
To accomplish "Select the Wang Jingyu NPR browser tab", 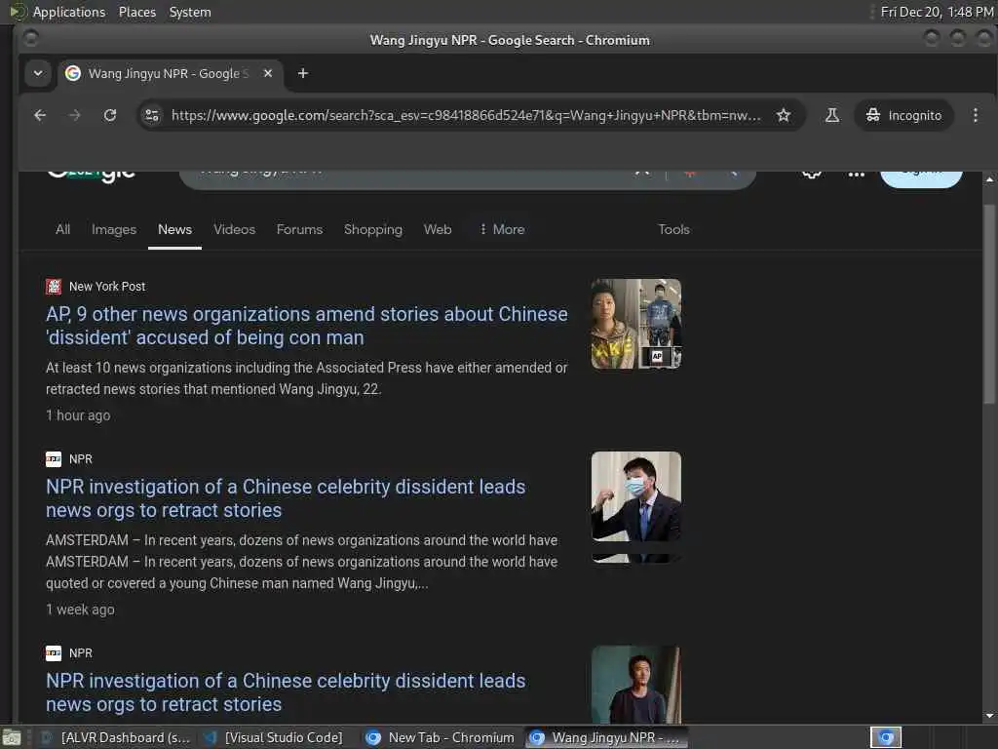I will click(169, 73).
